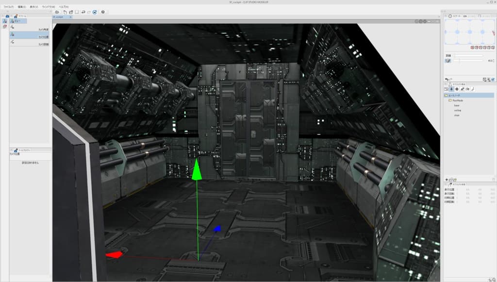497x282 pixels.
Task: Select the material sphere icon tab
Action: 457,89
